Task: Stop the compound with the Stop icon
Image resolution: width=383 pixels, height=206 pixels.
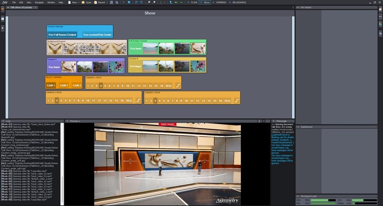Action: (x=129, y=2)
